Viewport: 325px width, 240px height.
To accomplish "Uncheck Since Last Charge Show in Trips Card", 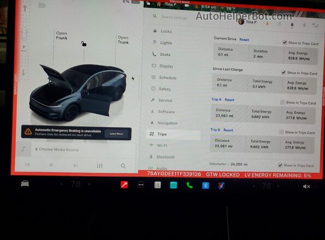I will tap(283, 72).
